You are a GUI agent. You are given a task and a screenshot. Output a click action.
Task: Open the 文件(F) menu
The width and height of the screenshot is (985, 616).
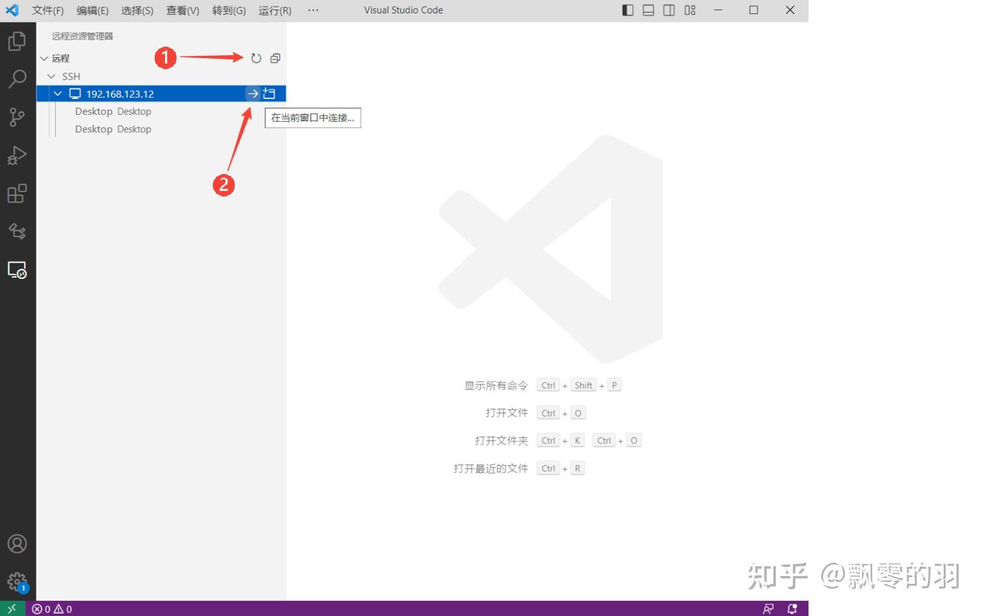click(47, 10)
